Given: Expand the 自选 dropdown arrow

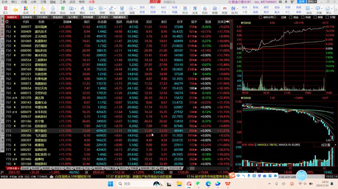Looking at the screenshot, I should click(75, 9).
